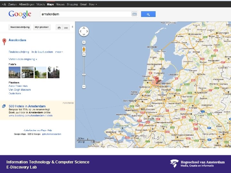Click the Routebeschrijving button

[20, 27]
